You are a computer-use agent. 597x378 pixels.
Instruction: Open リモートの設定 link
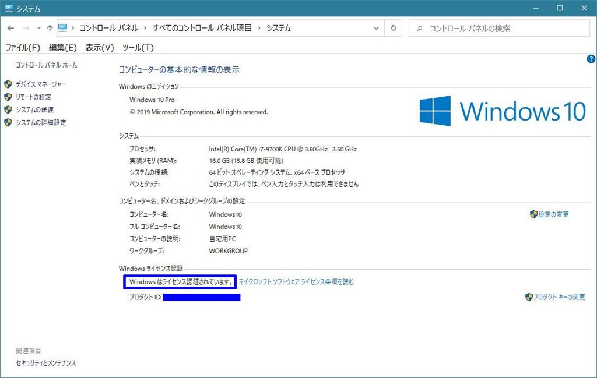pos(33,97)
